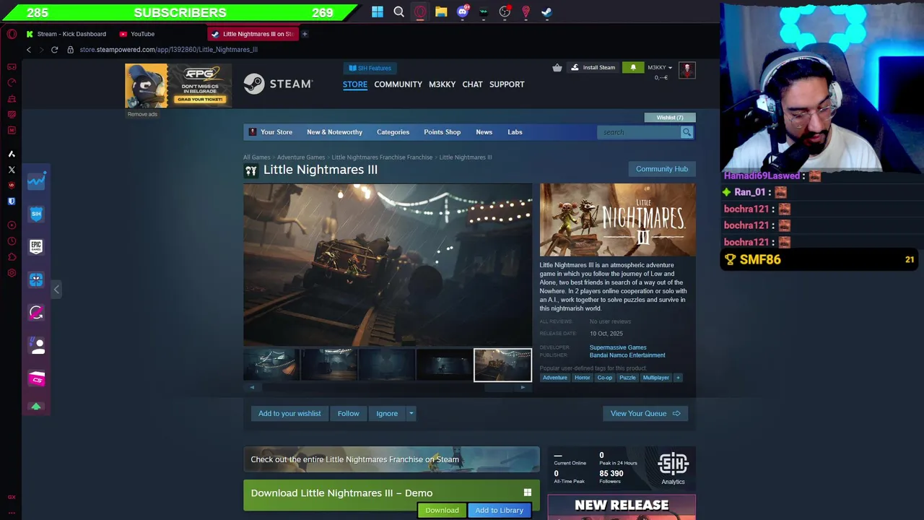Open the Labs tab
Image resolution: width=924 pixels, height=520 pixels.
[x=515, y=132]
